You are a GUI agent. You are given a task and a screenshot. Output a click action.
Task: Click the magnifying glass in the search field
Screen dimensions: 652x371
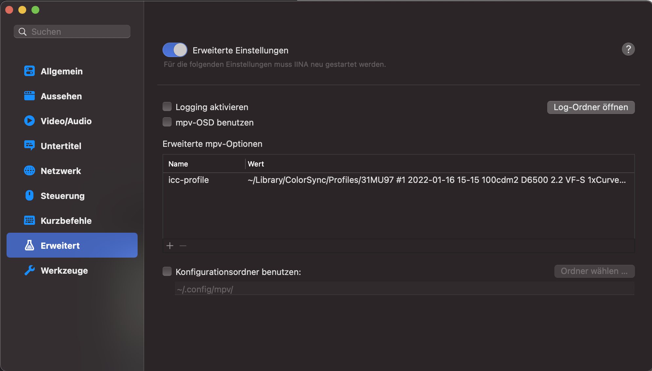(22, 31)
